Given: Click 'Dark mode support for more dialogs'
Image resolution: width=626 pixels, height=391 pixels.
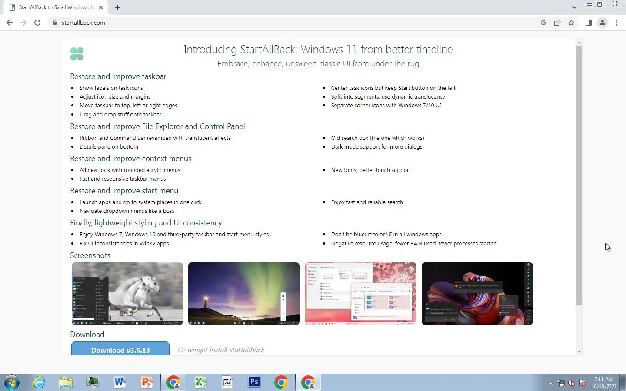Looking at the screenshot, I should click(377, 146).
